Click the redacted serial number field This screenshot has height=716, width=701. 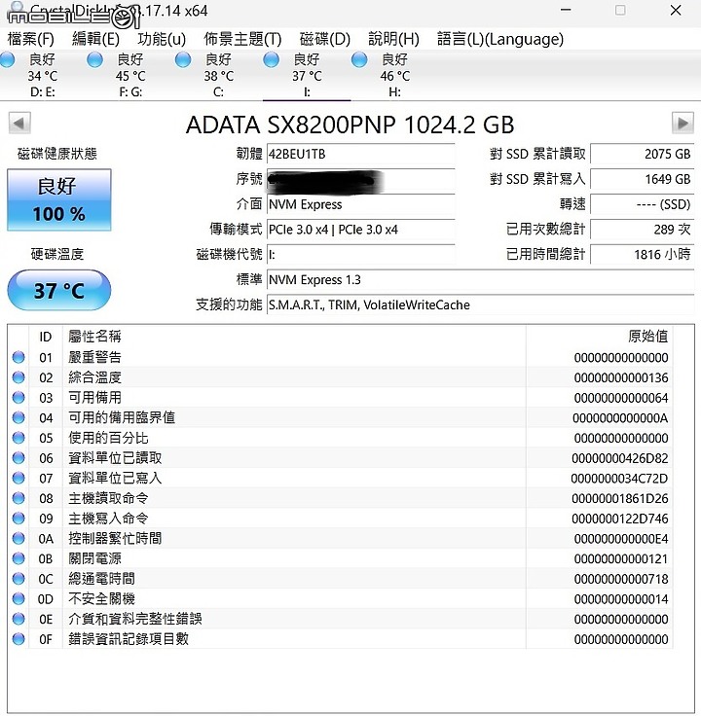click(360, 179)
